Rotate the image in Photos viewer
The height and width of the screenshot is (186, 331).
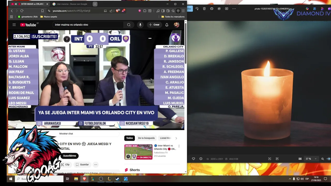click(197, 9)
